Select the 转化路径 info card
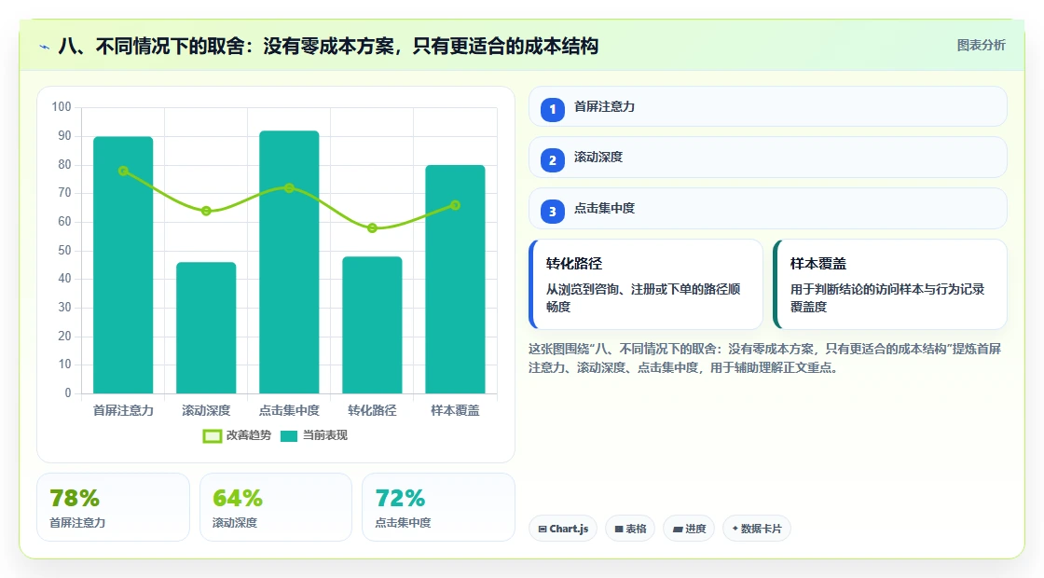This screenshot has width=1044, height=578. [x=646, y=284]
